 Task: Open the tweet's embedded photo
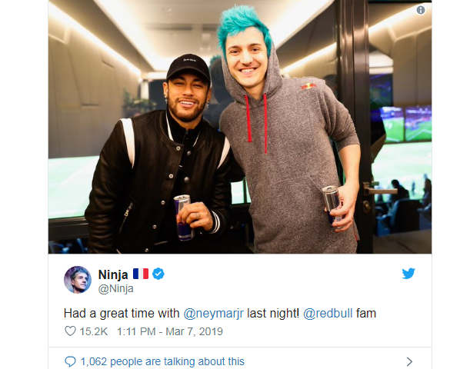pos(240,127)
